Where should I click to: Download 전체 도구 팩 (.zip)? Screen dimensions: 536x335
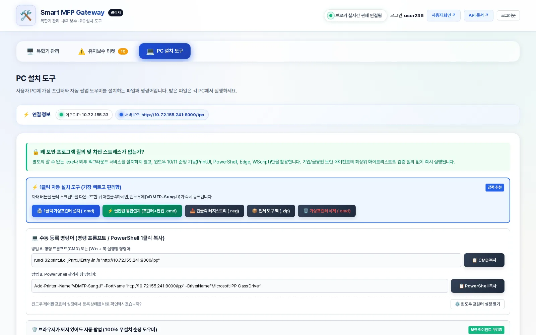(x=271, y=211)
